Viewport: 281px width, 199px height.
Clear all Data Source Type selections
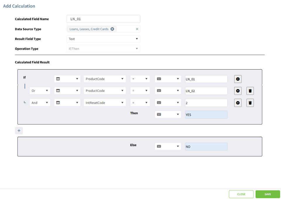pos(137,29)
